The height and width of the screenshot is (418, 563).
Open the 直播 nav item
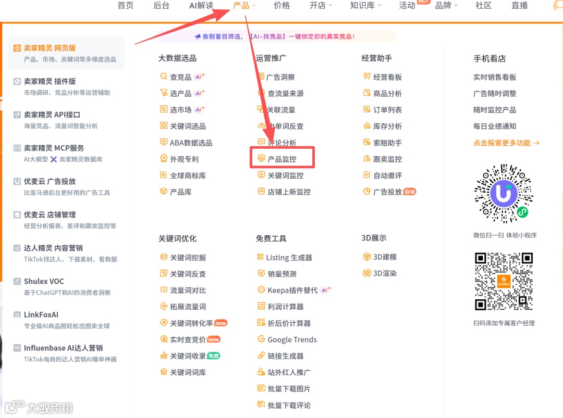pos(519,5)
